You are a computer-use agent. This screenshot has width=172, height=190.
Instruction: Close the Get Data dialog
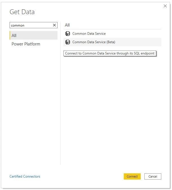(165, 6)
